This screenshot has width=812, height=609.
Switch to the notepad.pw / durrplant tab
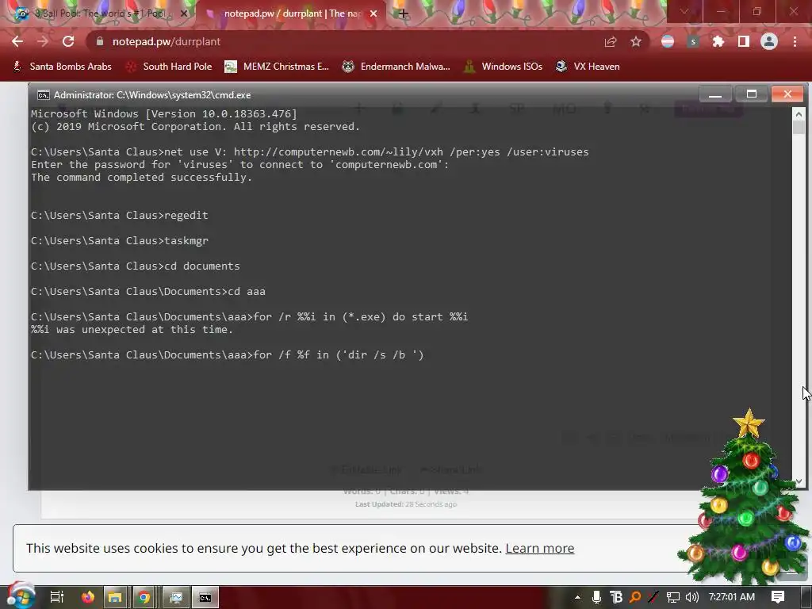(290, 13)
